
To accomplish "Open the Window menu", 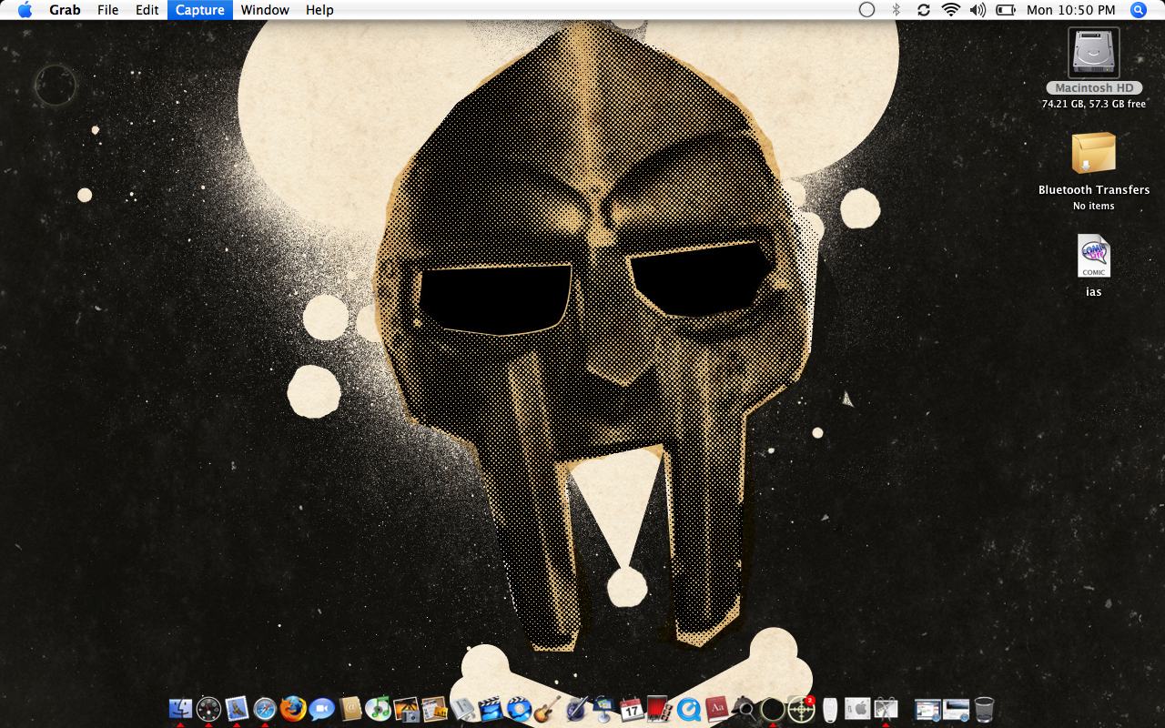I will 265,10.
